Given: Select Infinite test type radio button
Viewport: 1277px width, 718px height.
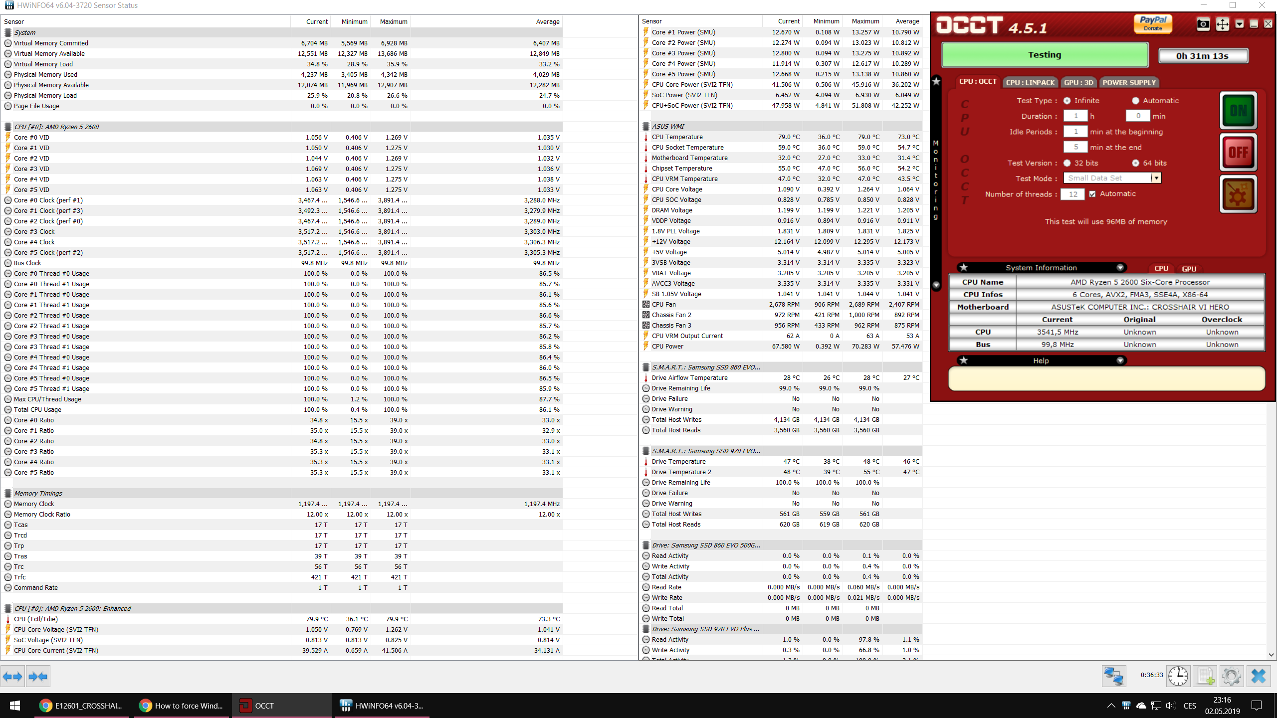Looking at the screenshot, I should click(1067, 101).
